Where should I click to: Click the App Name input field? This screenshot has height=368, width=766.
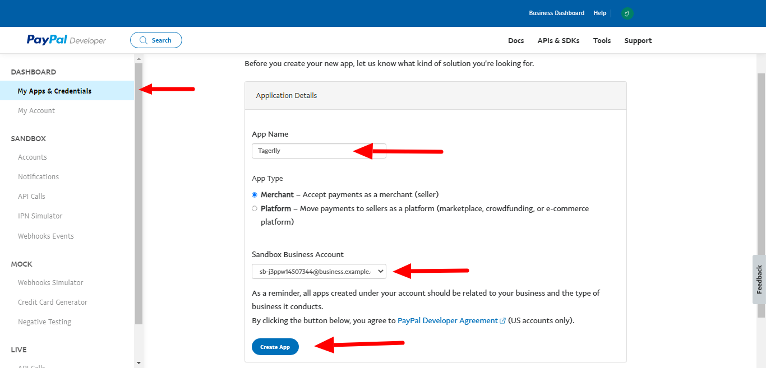(319, 151)
